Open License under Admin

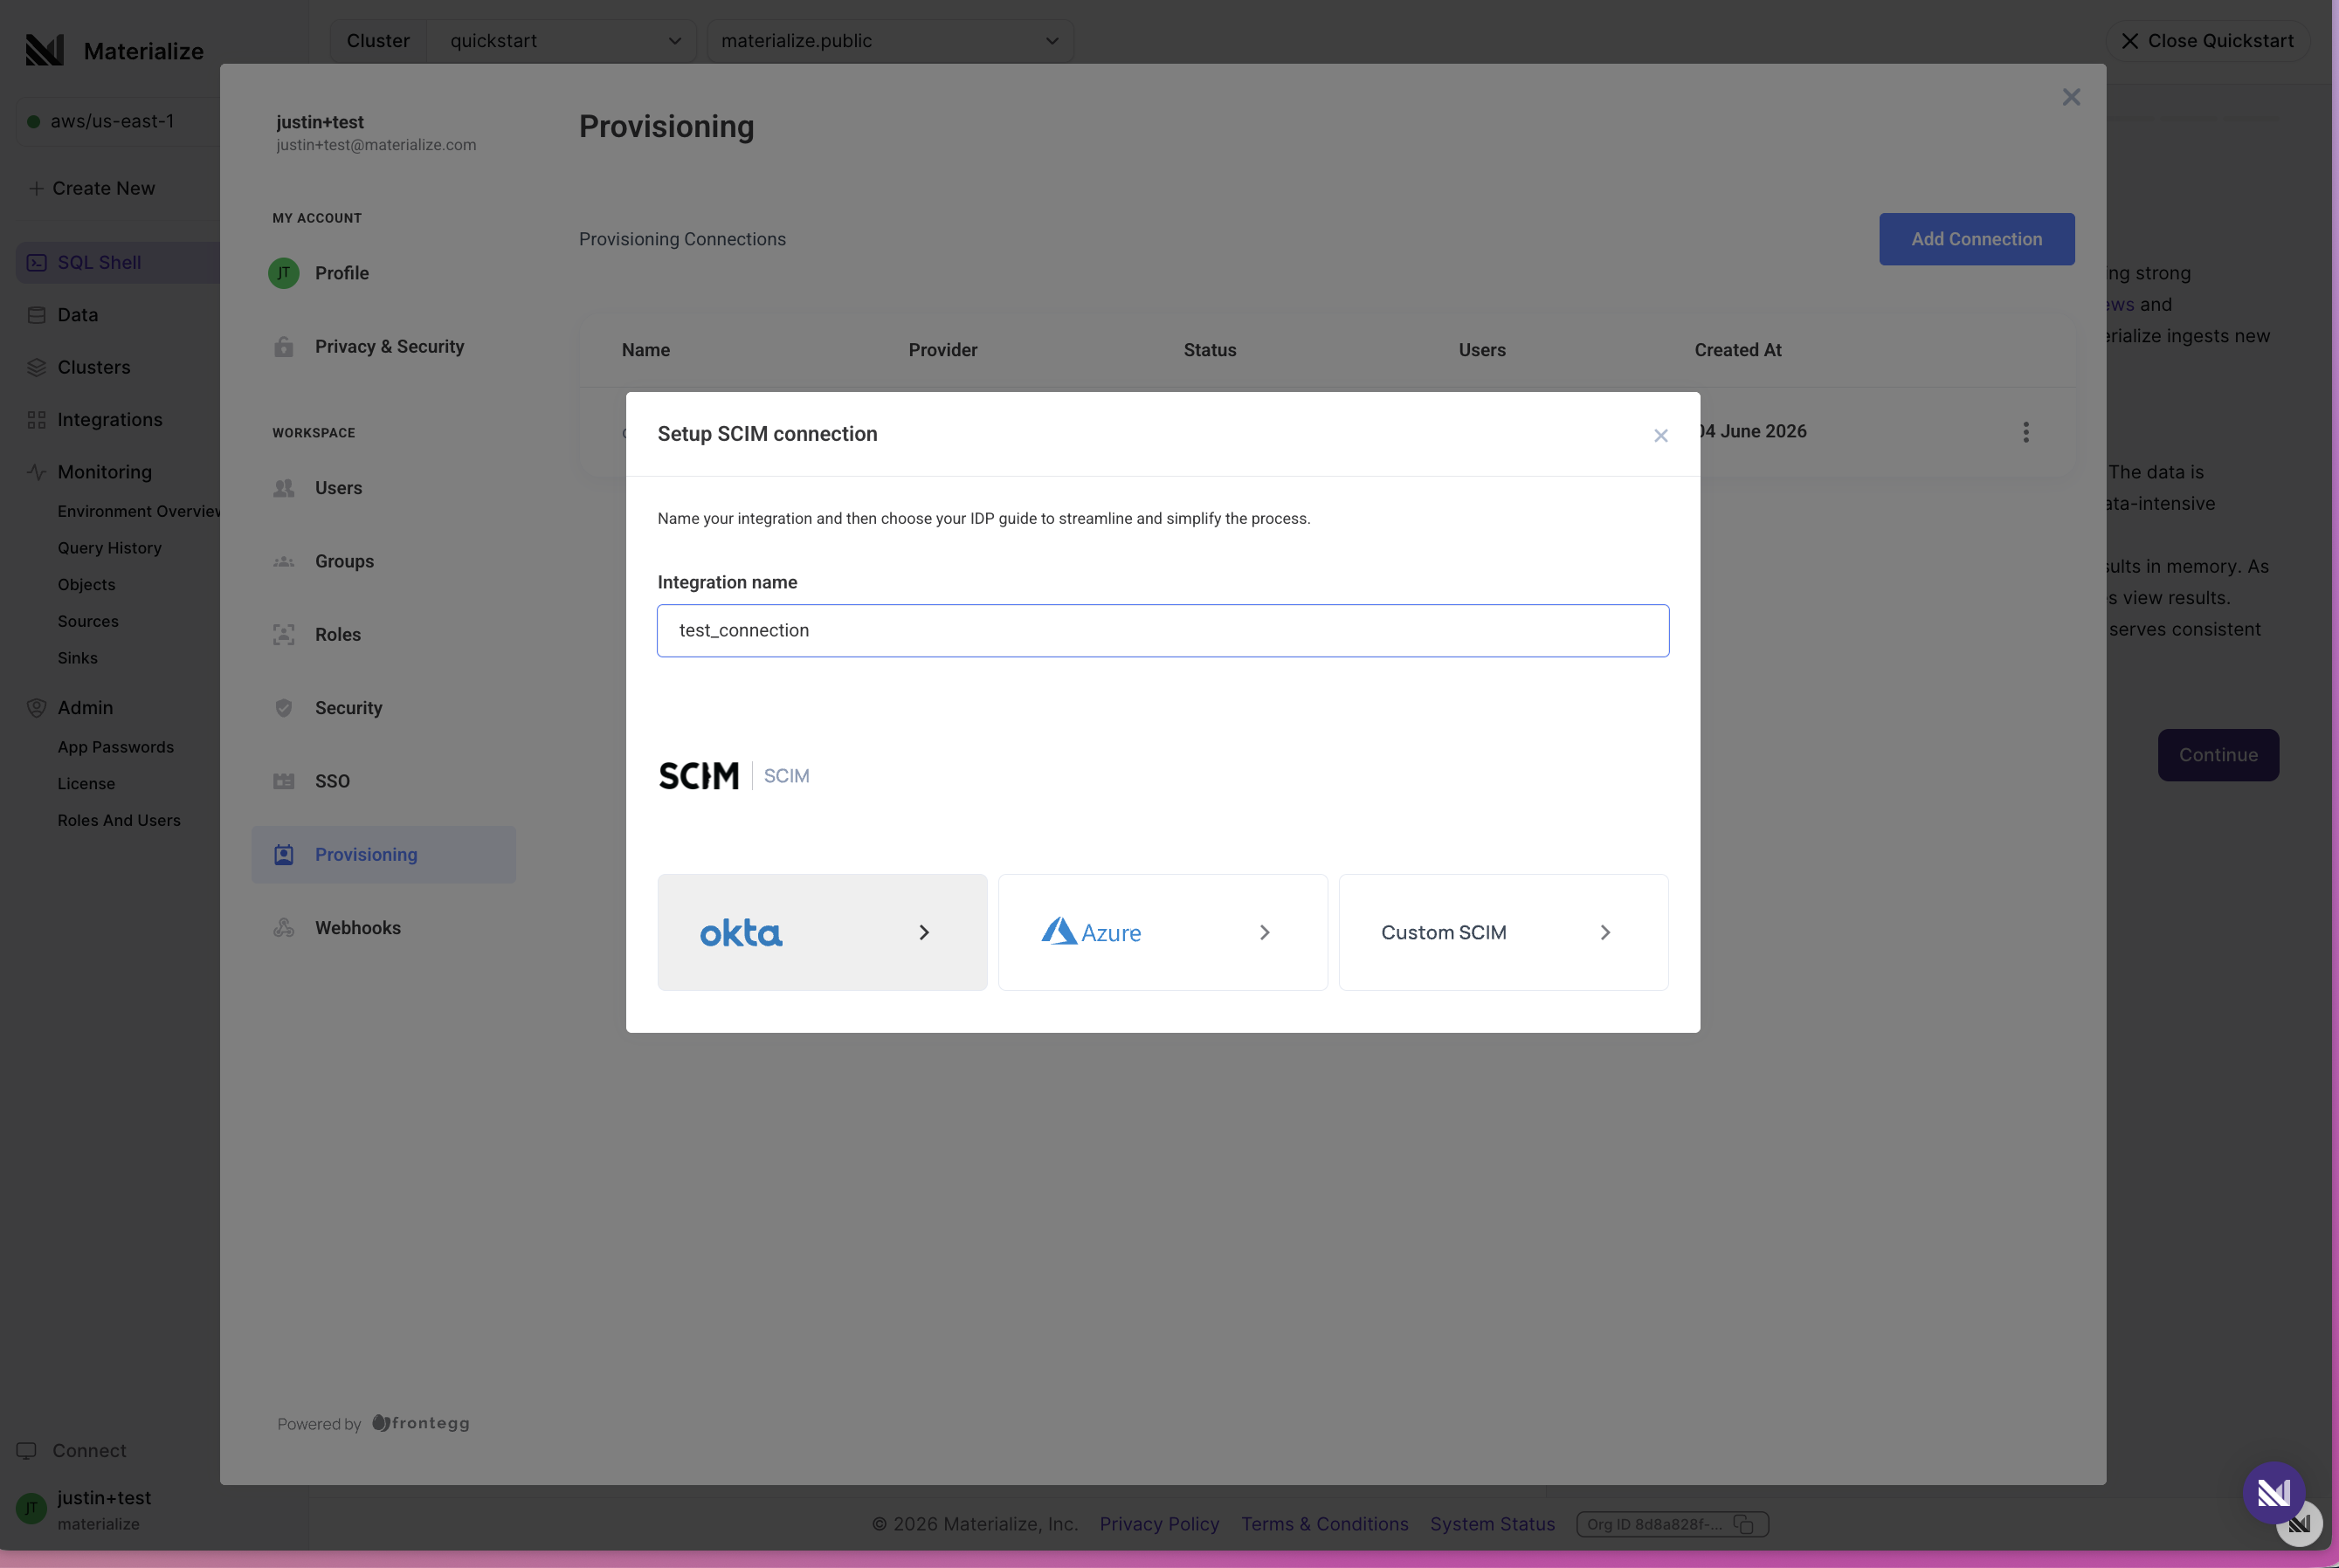click(x=86, y=784)
